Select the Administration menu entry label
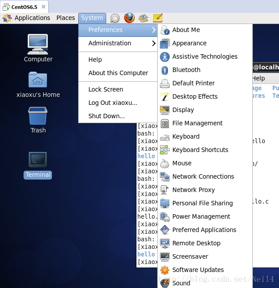Screen dimensions: 279x288 [110, 44]
